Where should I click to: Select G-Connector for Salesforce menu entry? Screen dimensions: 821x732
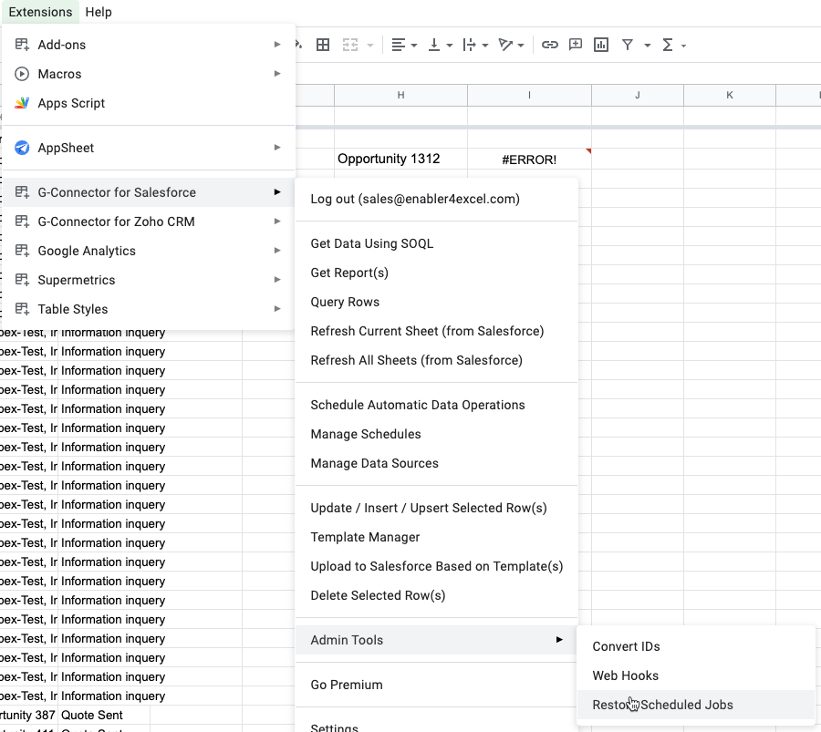point(149,192)
